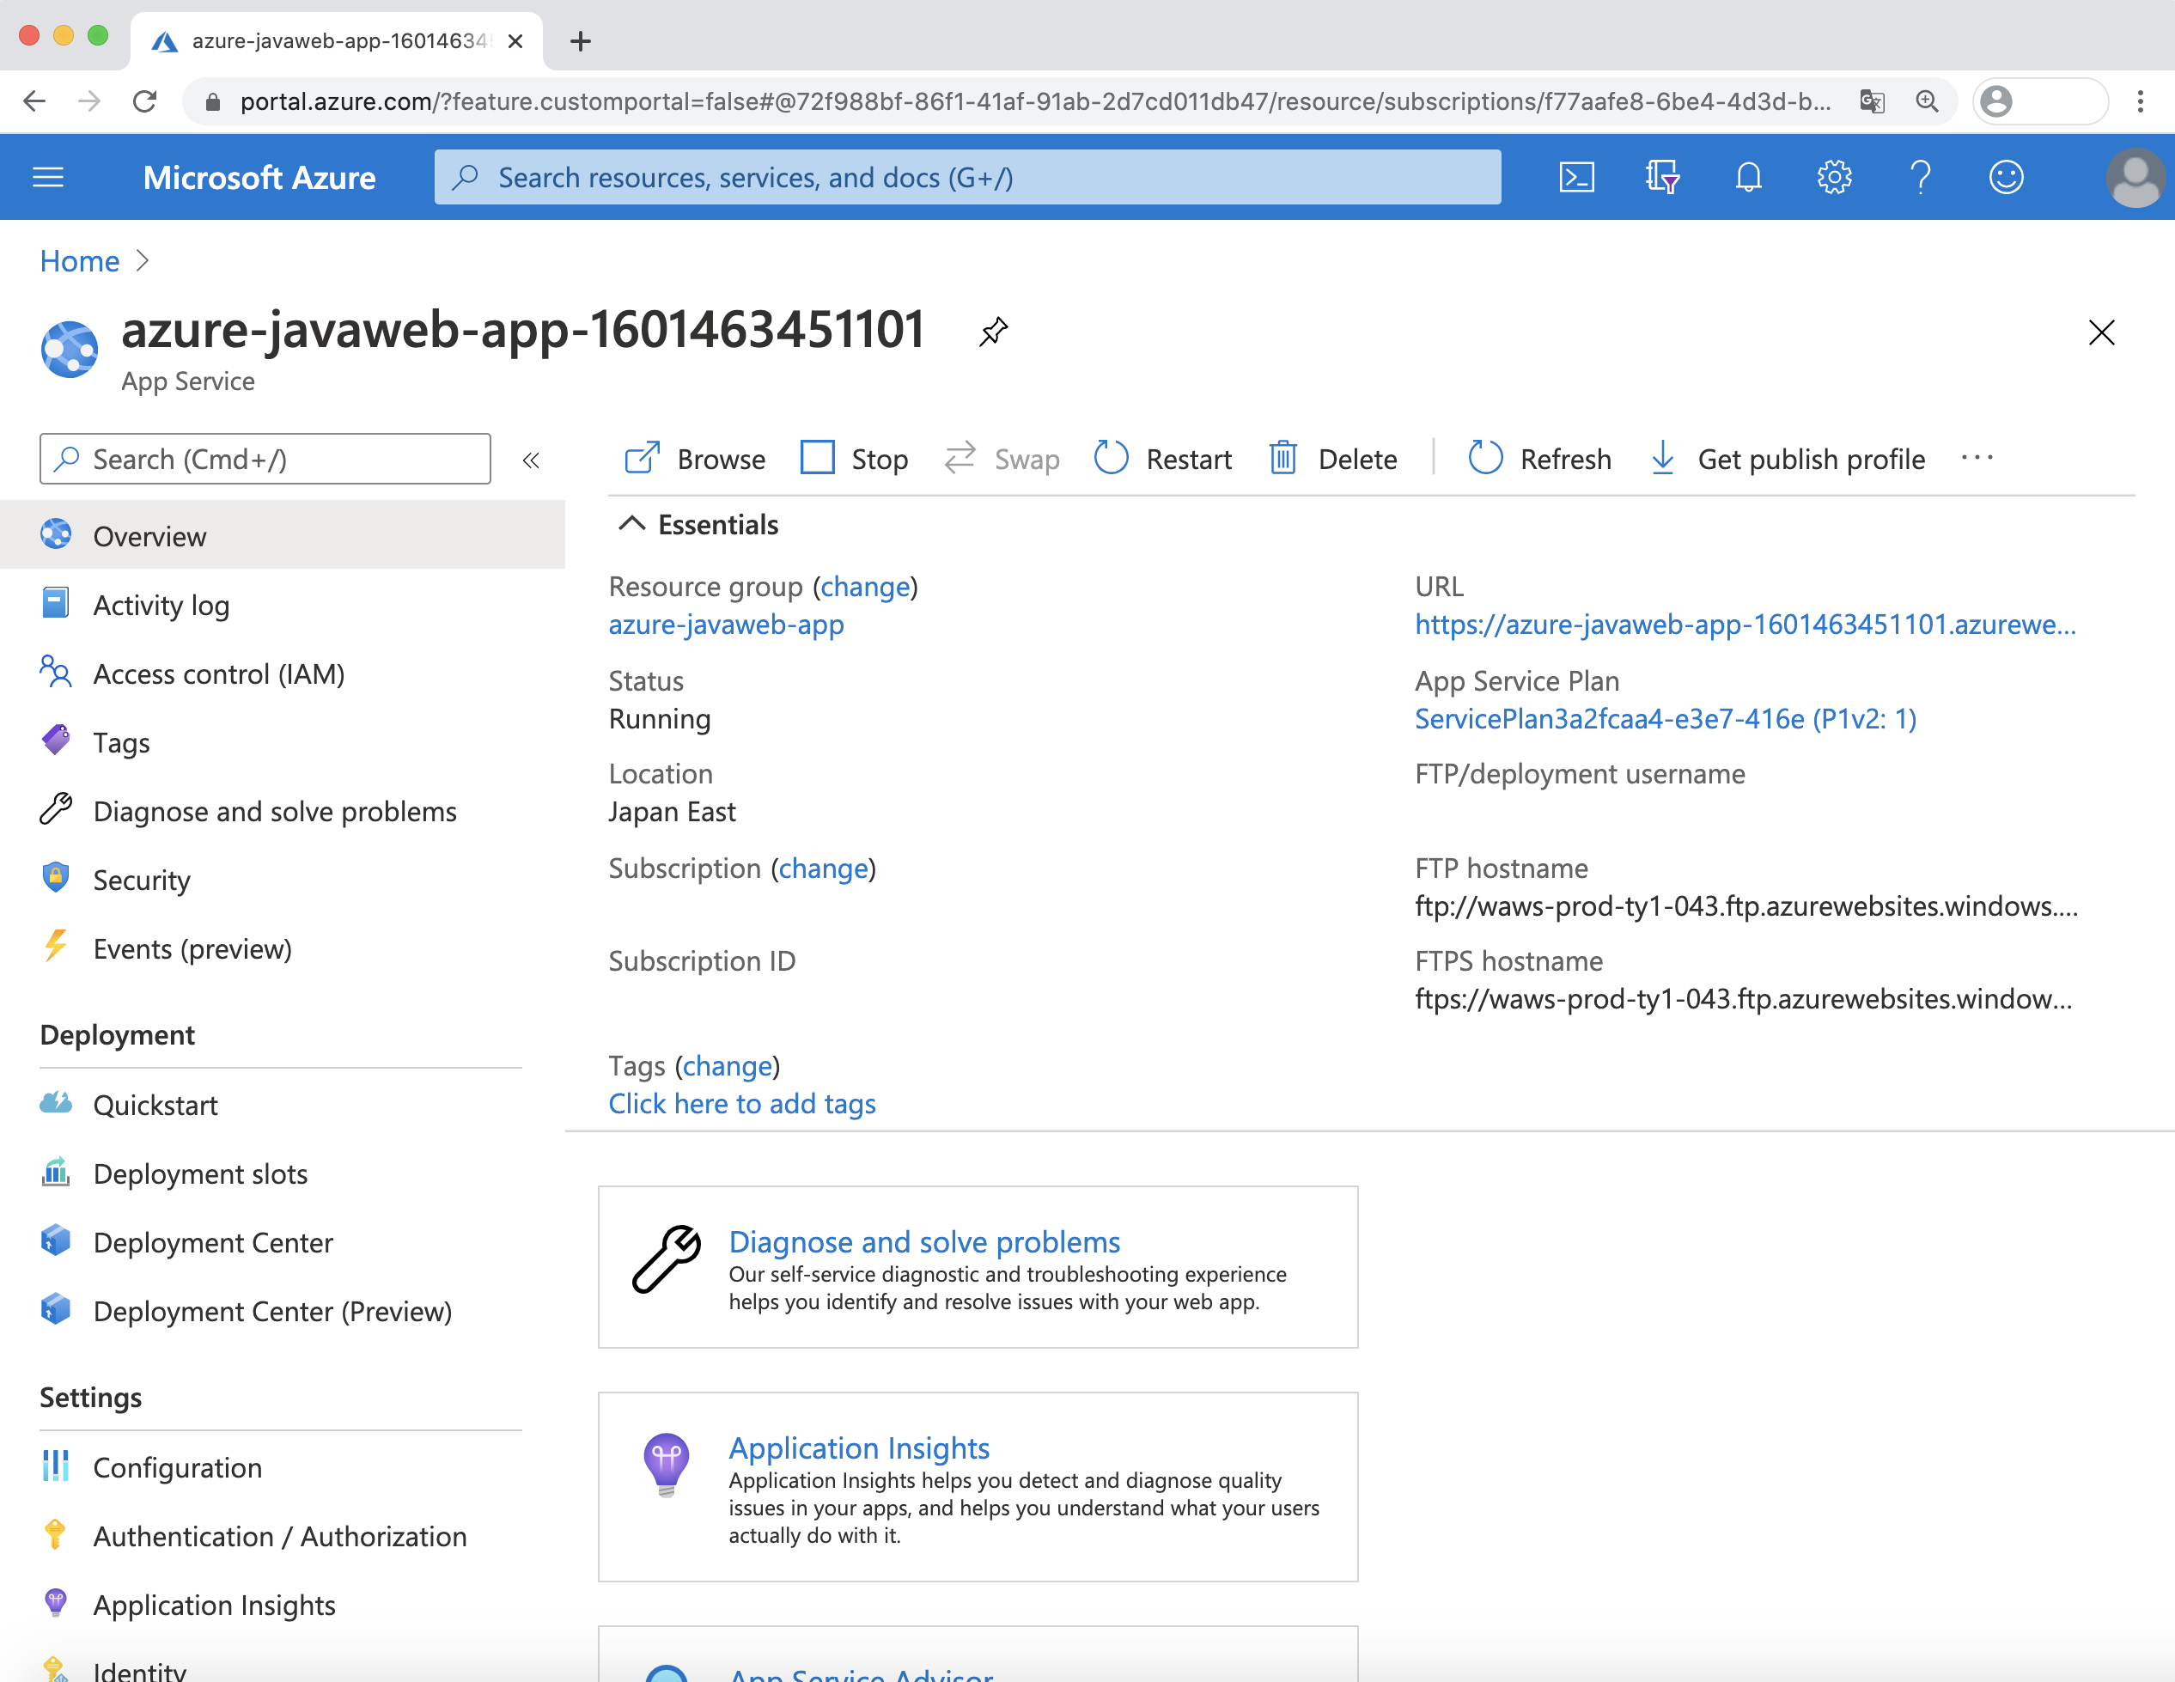Click the translate page icon

[1873, 101]
